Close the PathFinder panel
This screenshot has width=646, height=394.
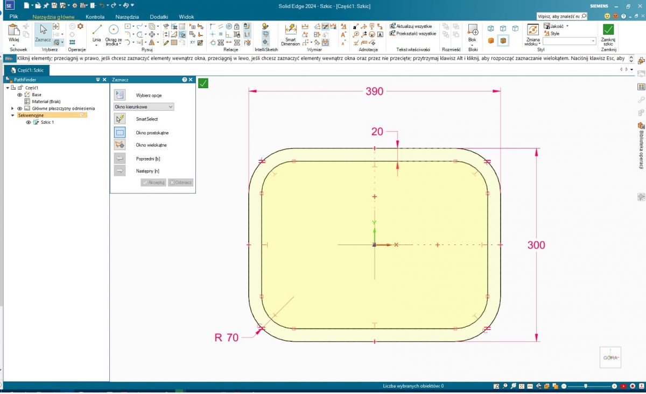[x=105, y=80]
